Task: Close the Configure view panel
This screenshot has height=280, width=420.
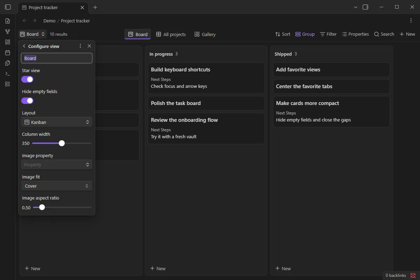Action: 89,46
